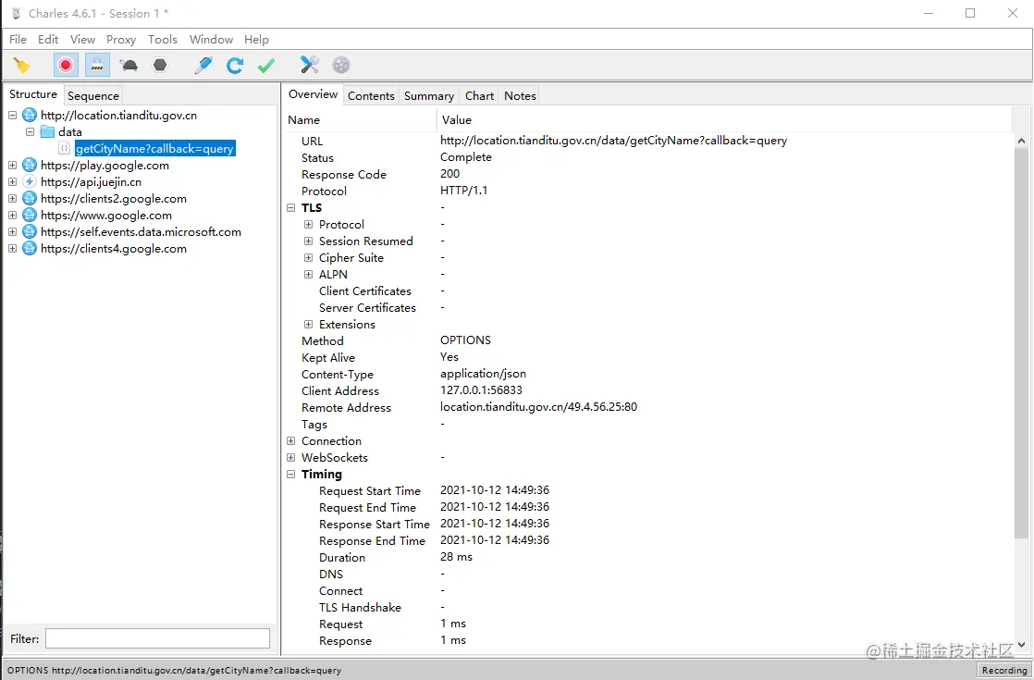Click the Compose pen icon

(x=203, y=66)
